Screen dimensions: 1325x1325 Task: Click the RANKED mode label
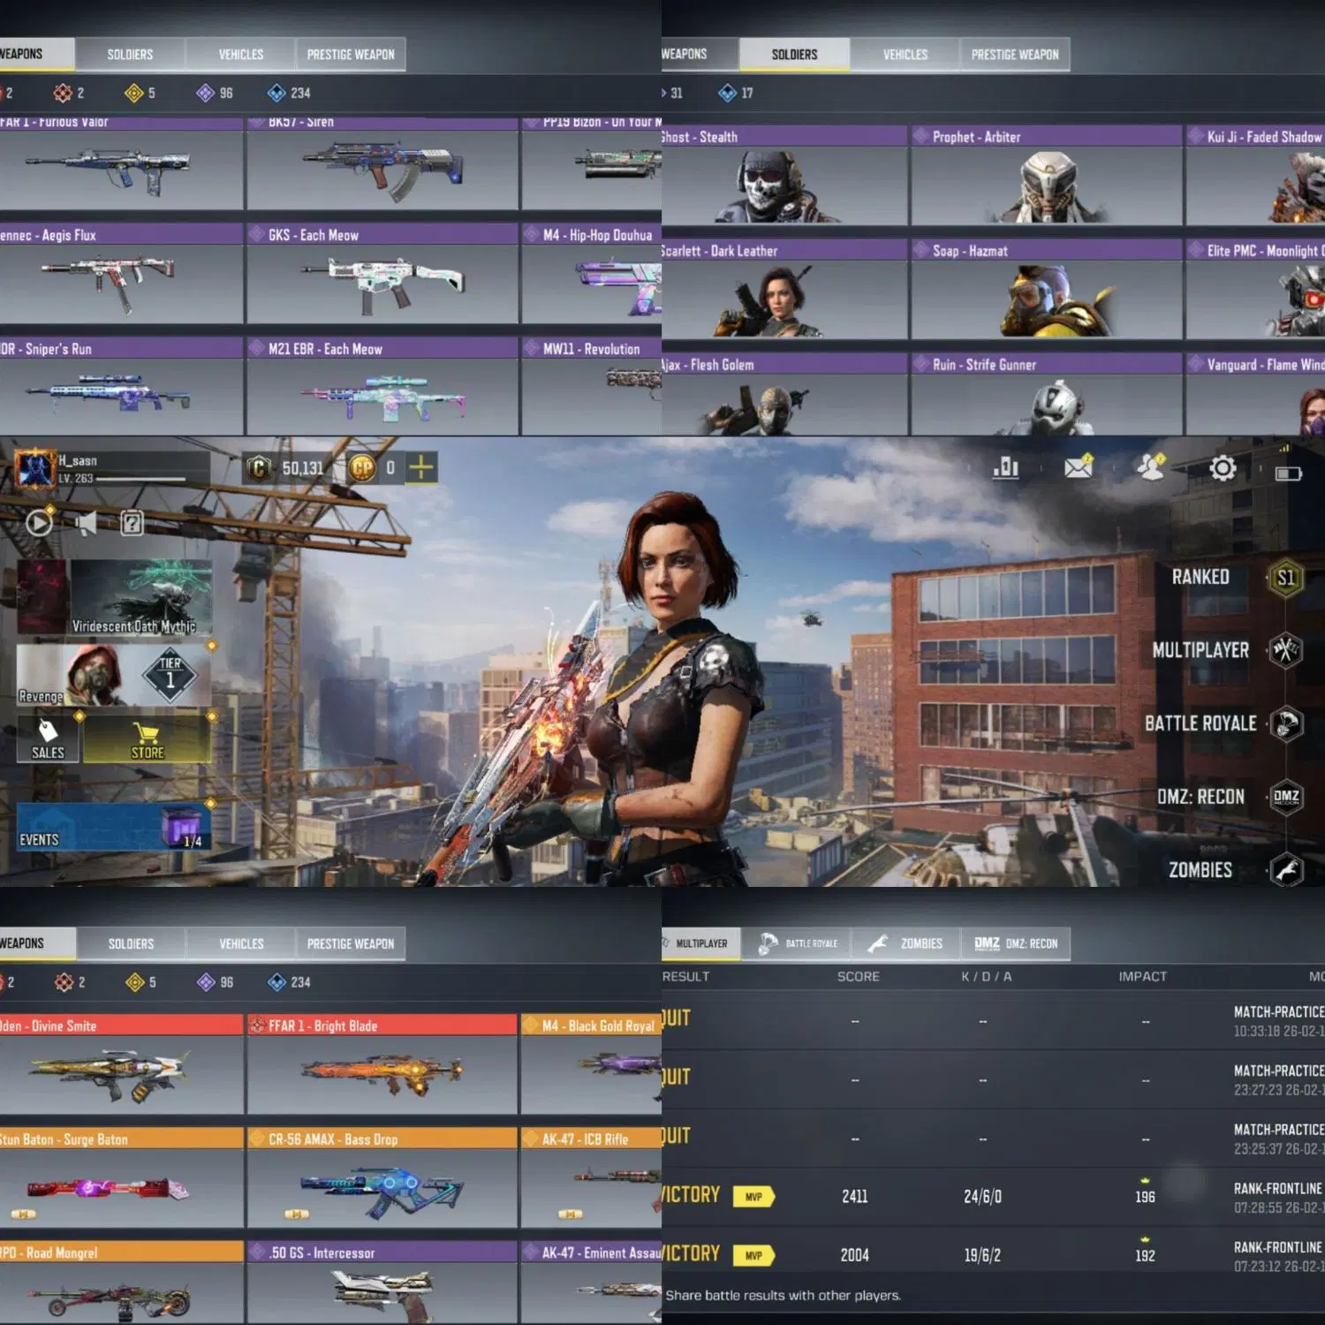click(x=1200, y=578)
